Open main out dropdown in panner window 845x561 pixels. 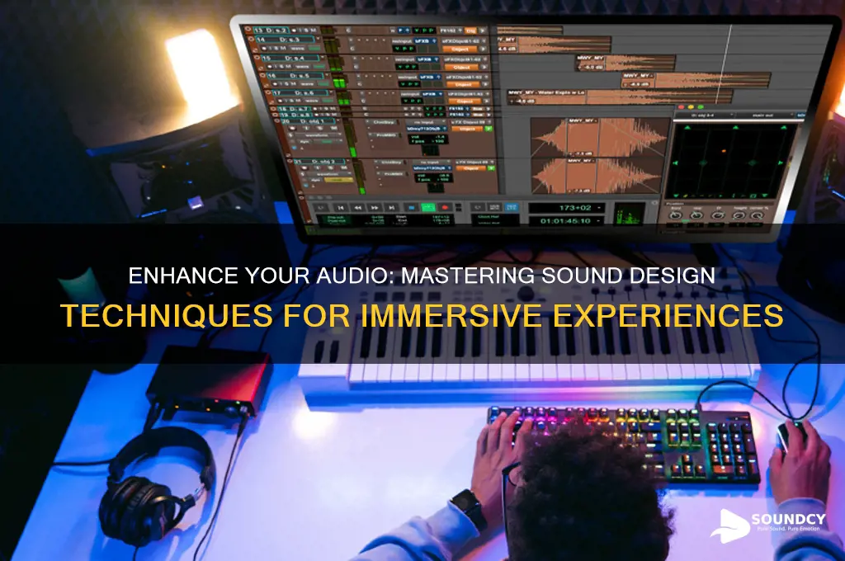[x=766, y=115]
